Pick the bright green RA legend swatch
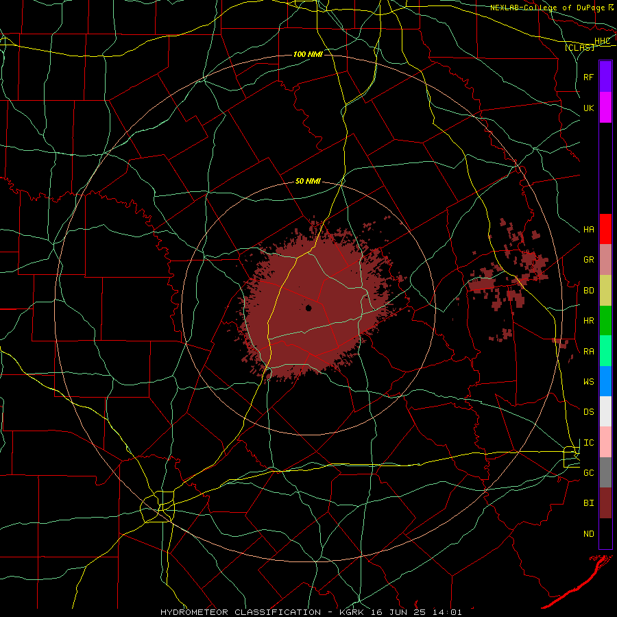The image size is (617, 617). (x=605, y=350)
